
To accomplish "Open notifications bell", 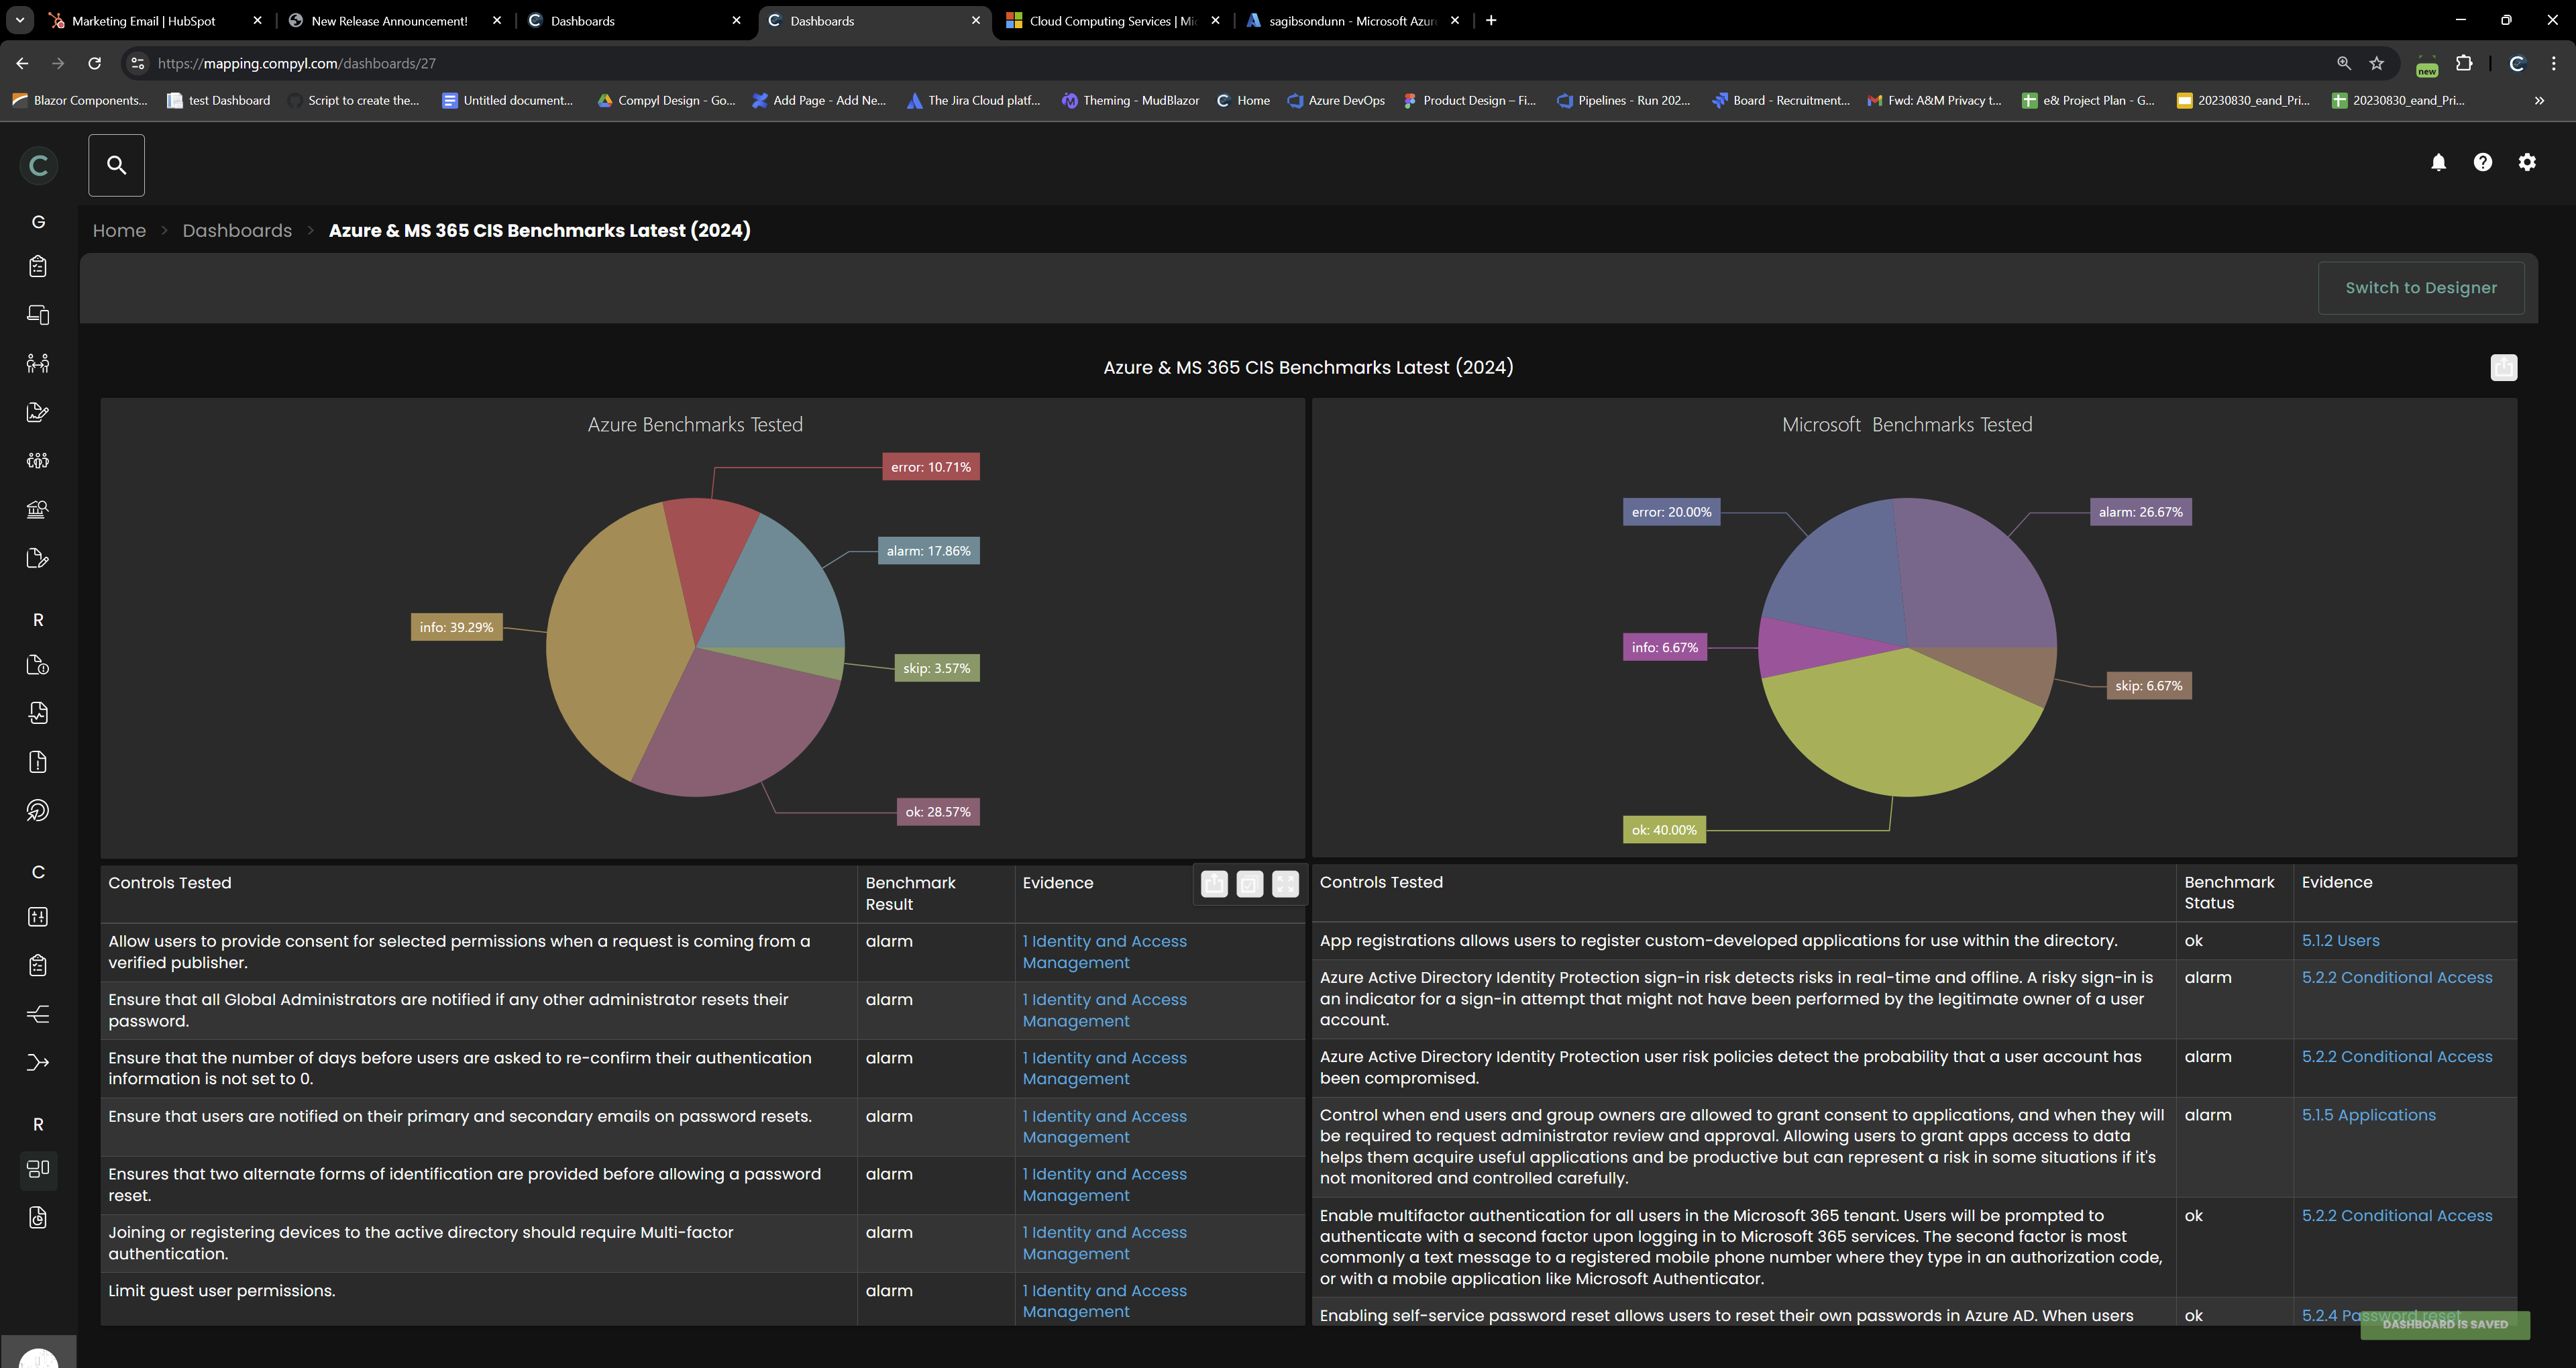I will 2438,162.
